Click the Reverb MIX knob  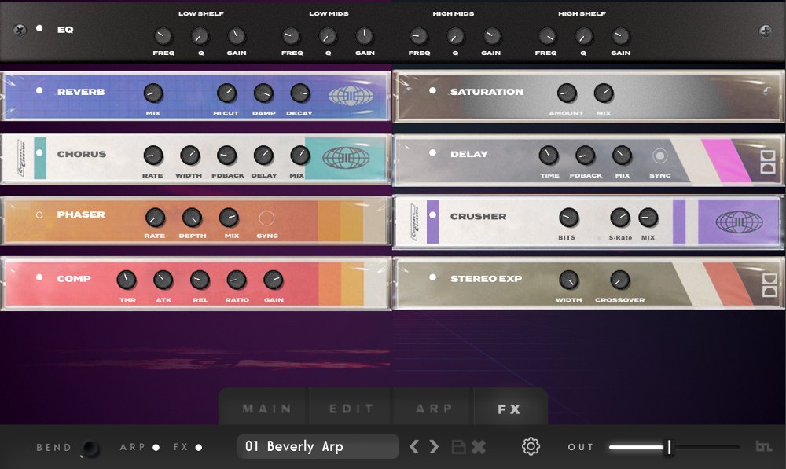pos(153,93)
